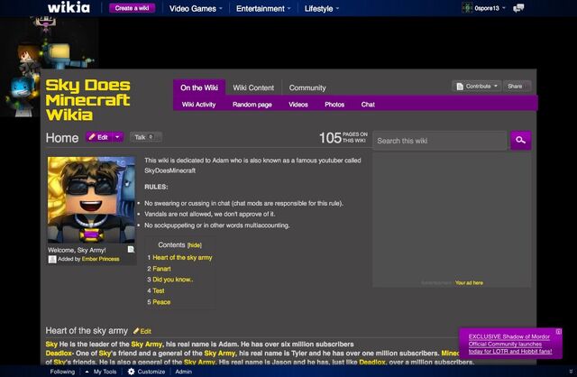Jump to the Did you know.. section

pos(172,280)
